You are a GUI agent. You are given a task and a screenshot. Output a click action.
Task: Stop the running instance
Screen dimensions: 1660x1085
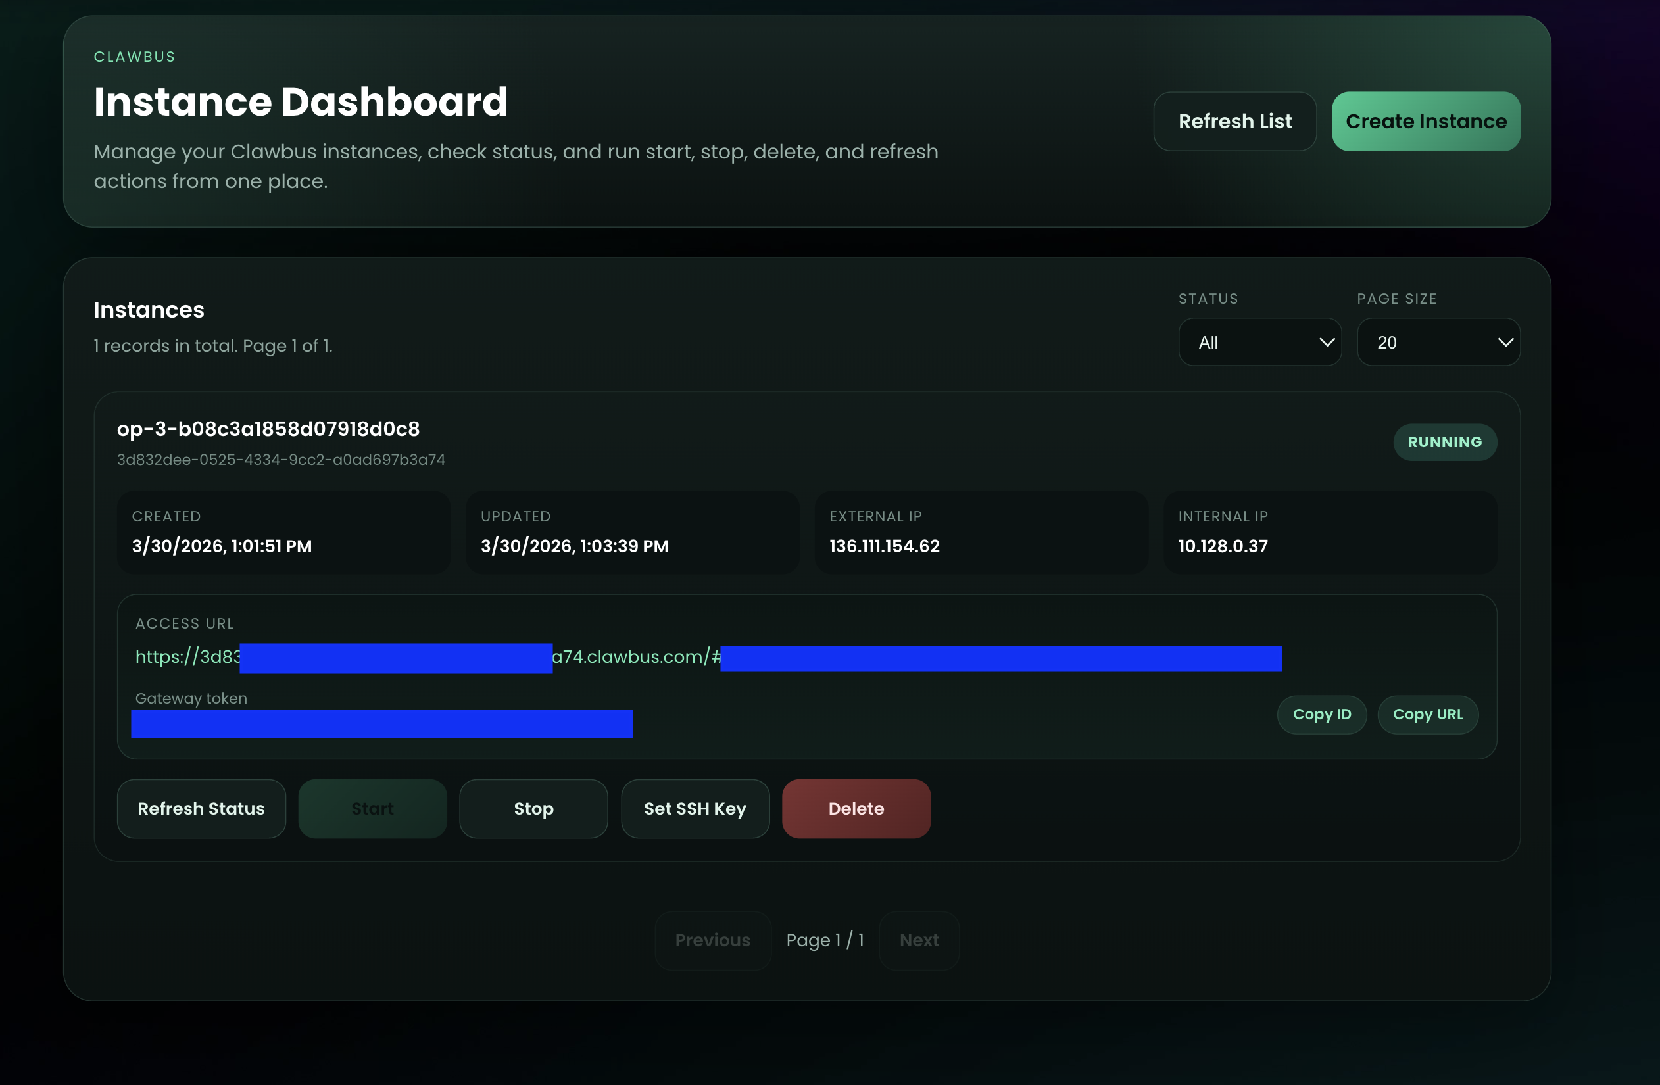tap(533, 809)
